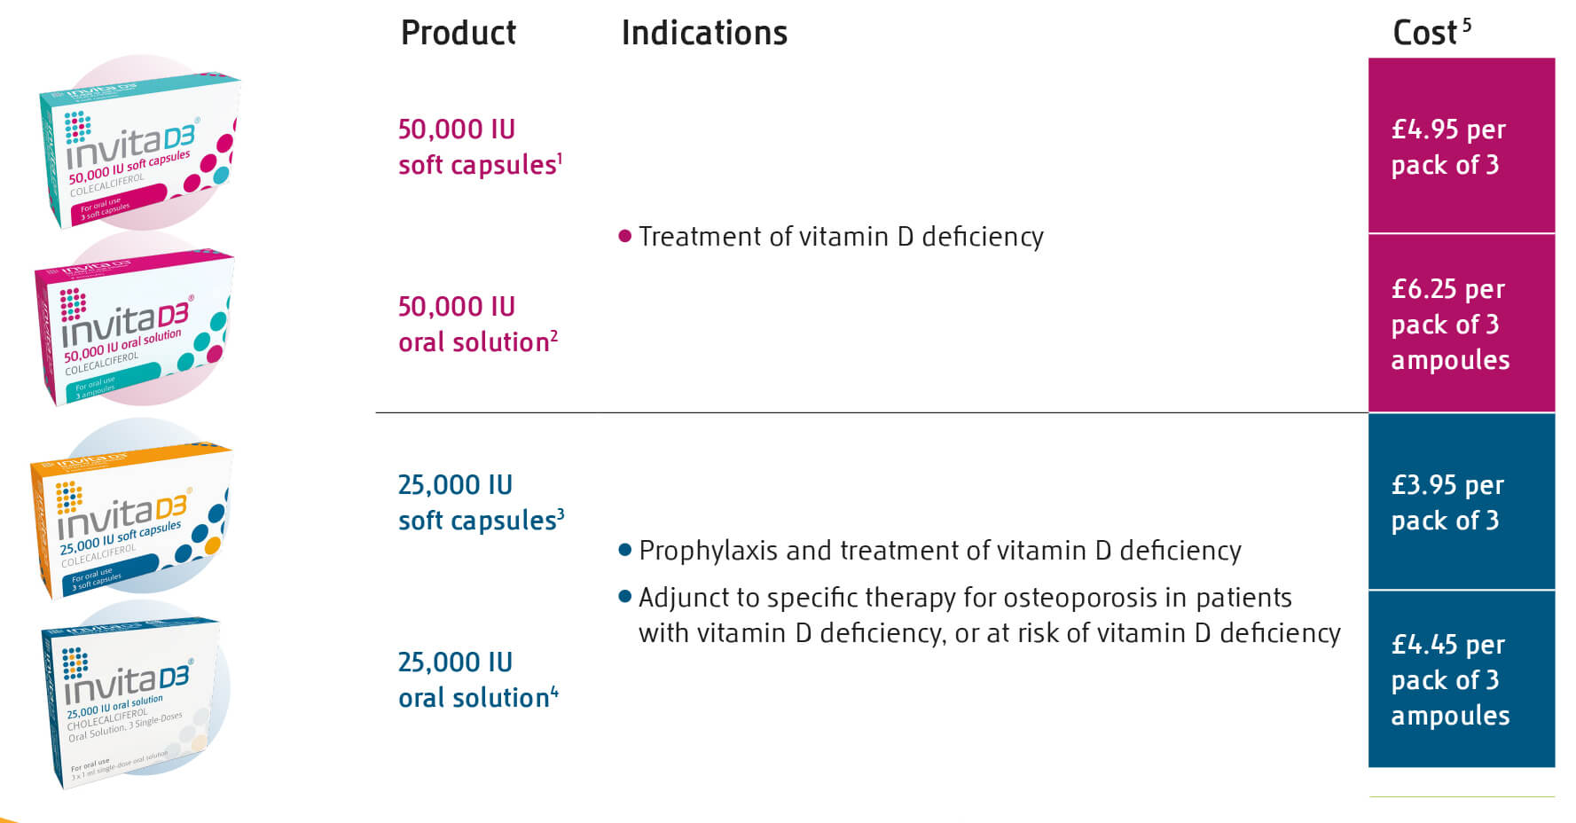Click the Prophylaxis and treatment indication text
This screenshot has width=1576, height=823.
pyautogui.click(x=940, y=551)
